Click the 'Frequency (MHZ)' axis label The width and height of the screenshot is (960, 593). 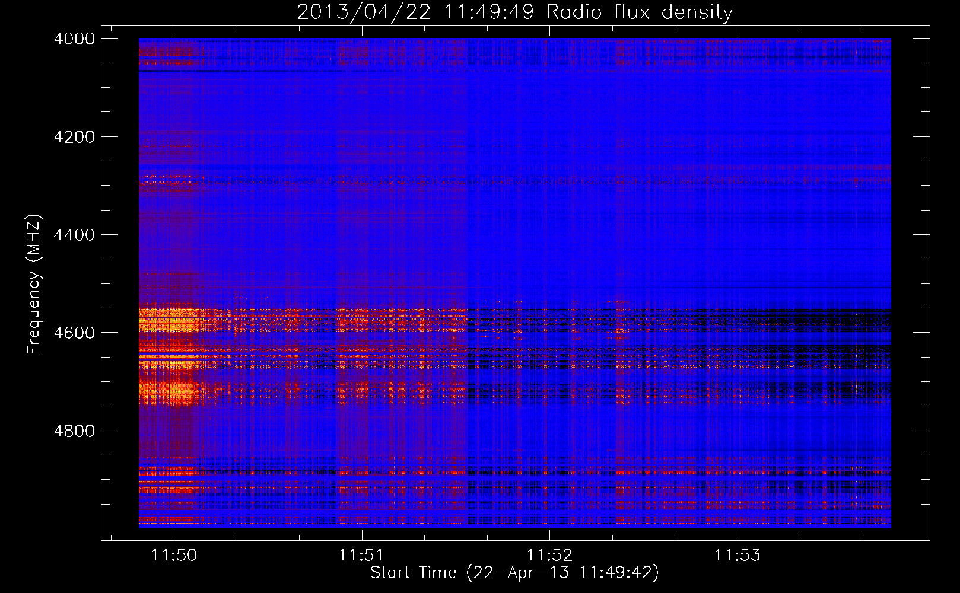click(x=34, y=284)
